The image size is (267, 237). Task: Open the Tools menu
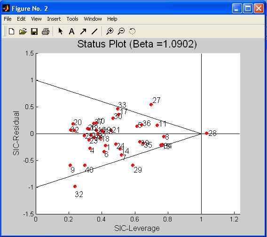[x=72, y=19]
